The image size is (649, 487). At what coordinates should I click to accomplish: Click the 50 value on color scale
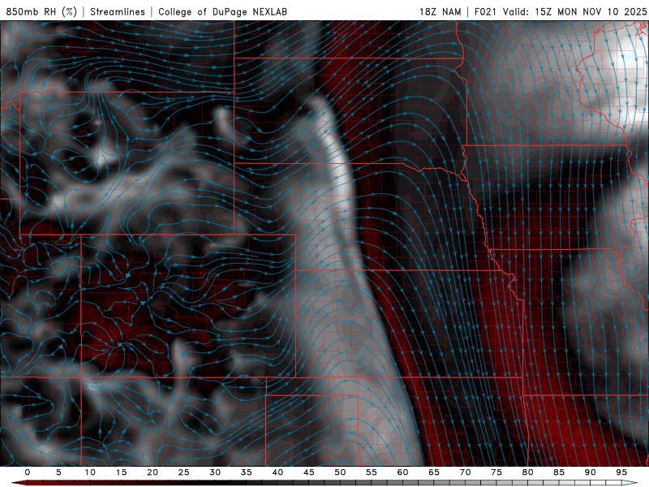click(x=340, y=472)
